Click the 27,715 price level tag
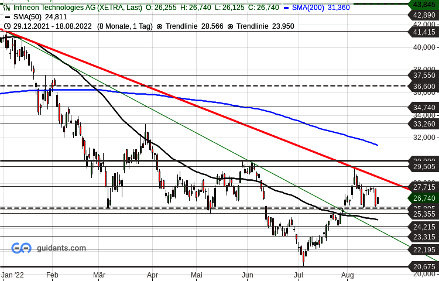439x281 pixels. 424,187
